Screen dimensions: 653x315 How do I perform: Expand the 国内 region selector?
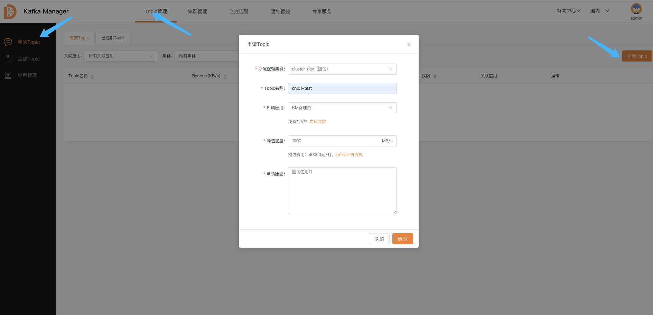(600, 11)
